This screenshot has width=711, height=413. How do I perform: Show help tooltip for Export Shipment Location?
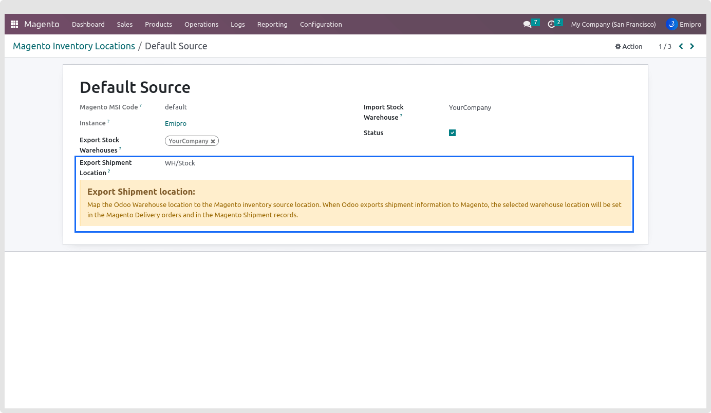[109, 172]
